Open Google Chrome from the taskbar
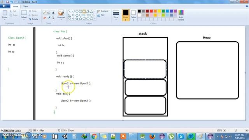Viewport: 249px width, 140px height. tap(94, 136)
